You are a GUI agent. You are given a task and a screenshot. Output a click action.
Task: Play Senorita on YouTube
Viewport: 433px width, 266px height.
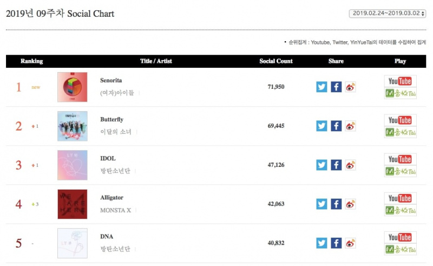point(400,81)
